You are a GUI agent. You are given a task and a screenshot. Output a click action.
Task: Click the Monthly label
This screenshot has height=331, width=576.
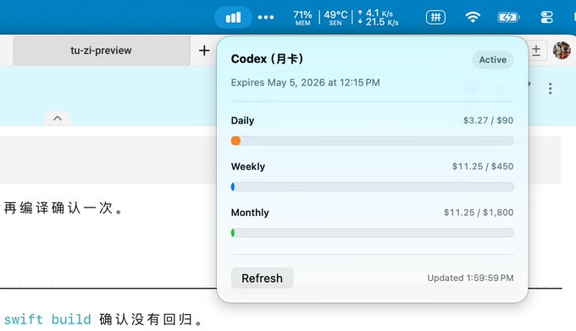coord(250,212)
